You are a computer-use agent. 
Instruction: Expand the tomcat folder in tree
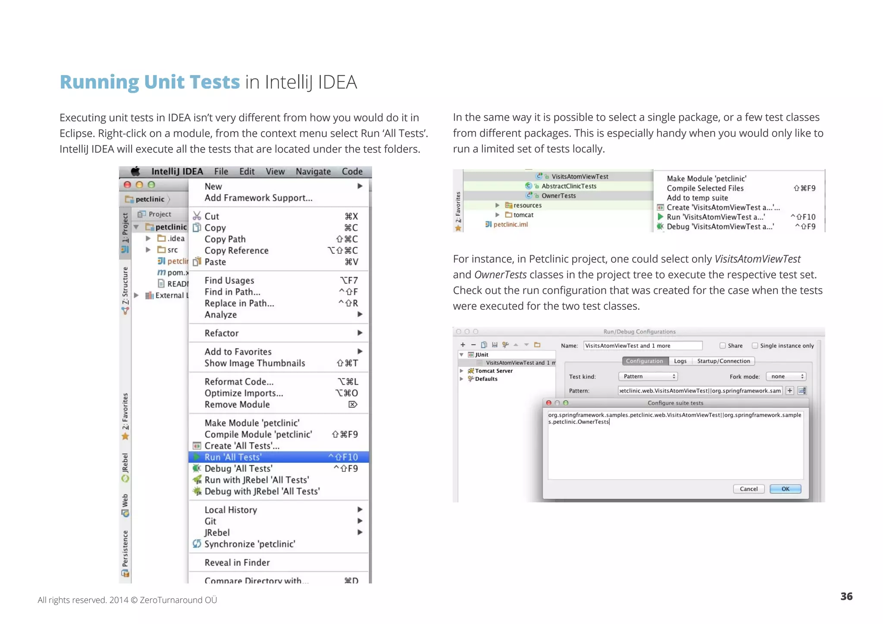(x=497, y=215)
